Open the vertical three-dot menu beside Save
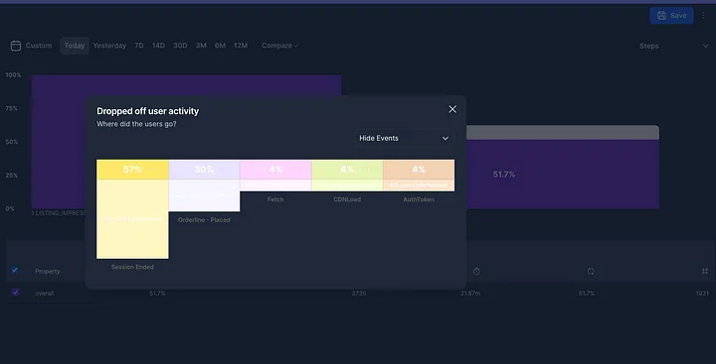 [703, 16]
